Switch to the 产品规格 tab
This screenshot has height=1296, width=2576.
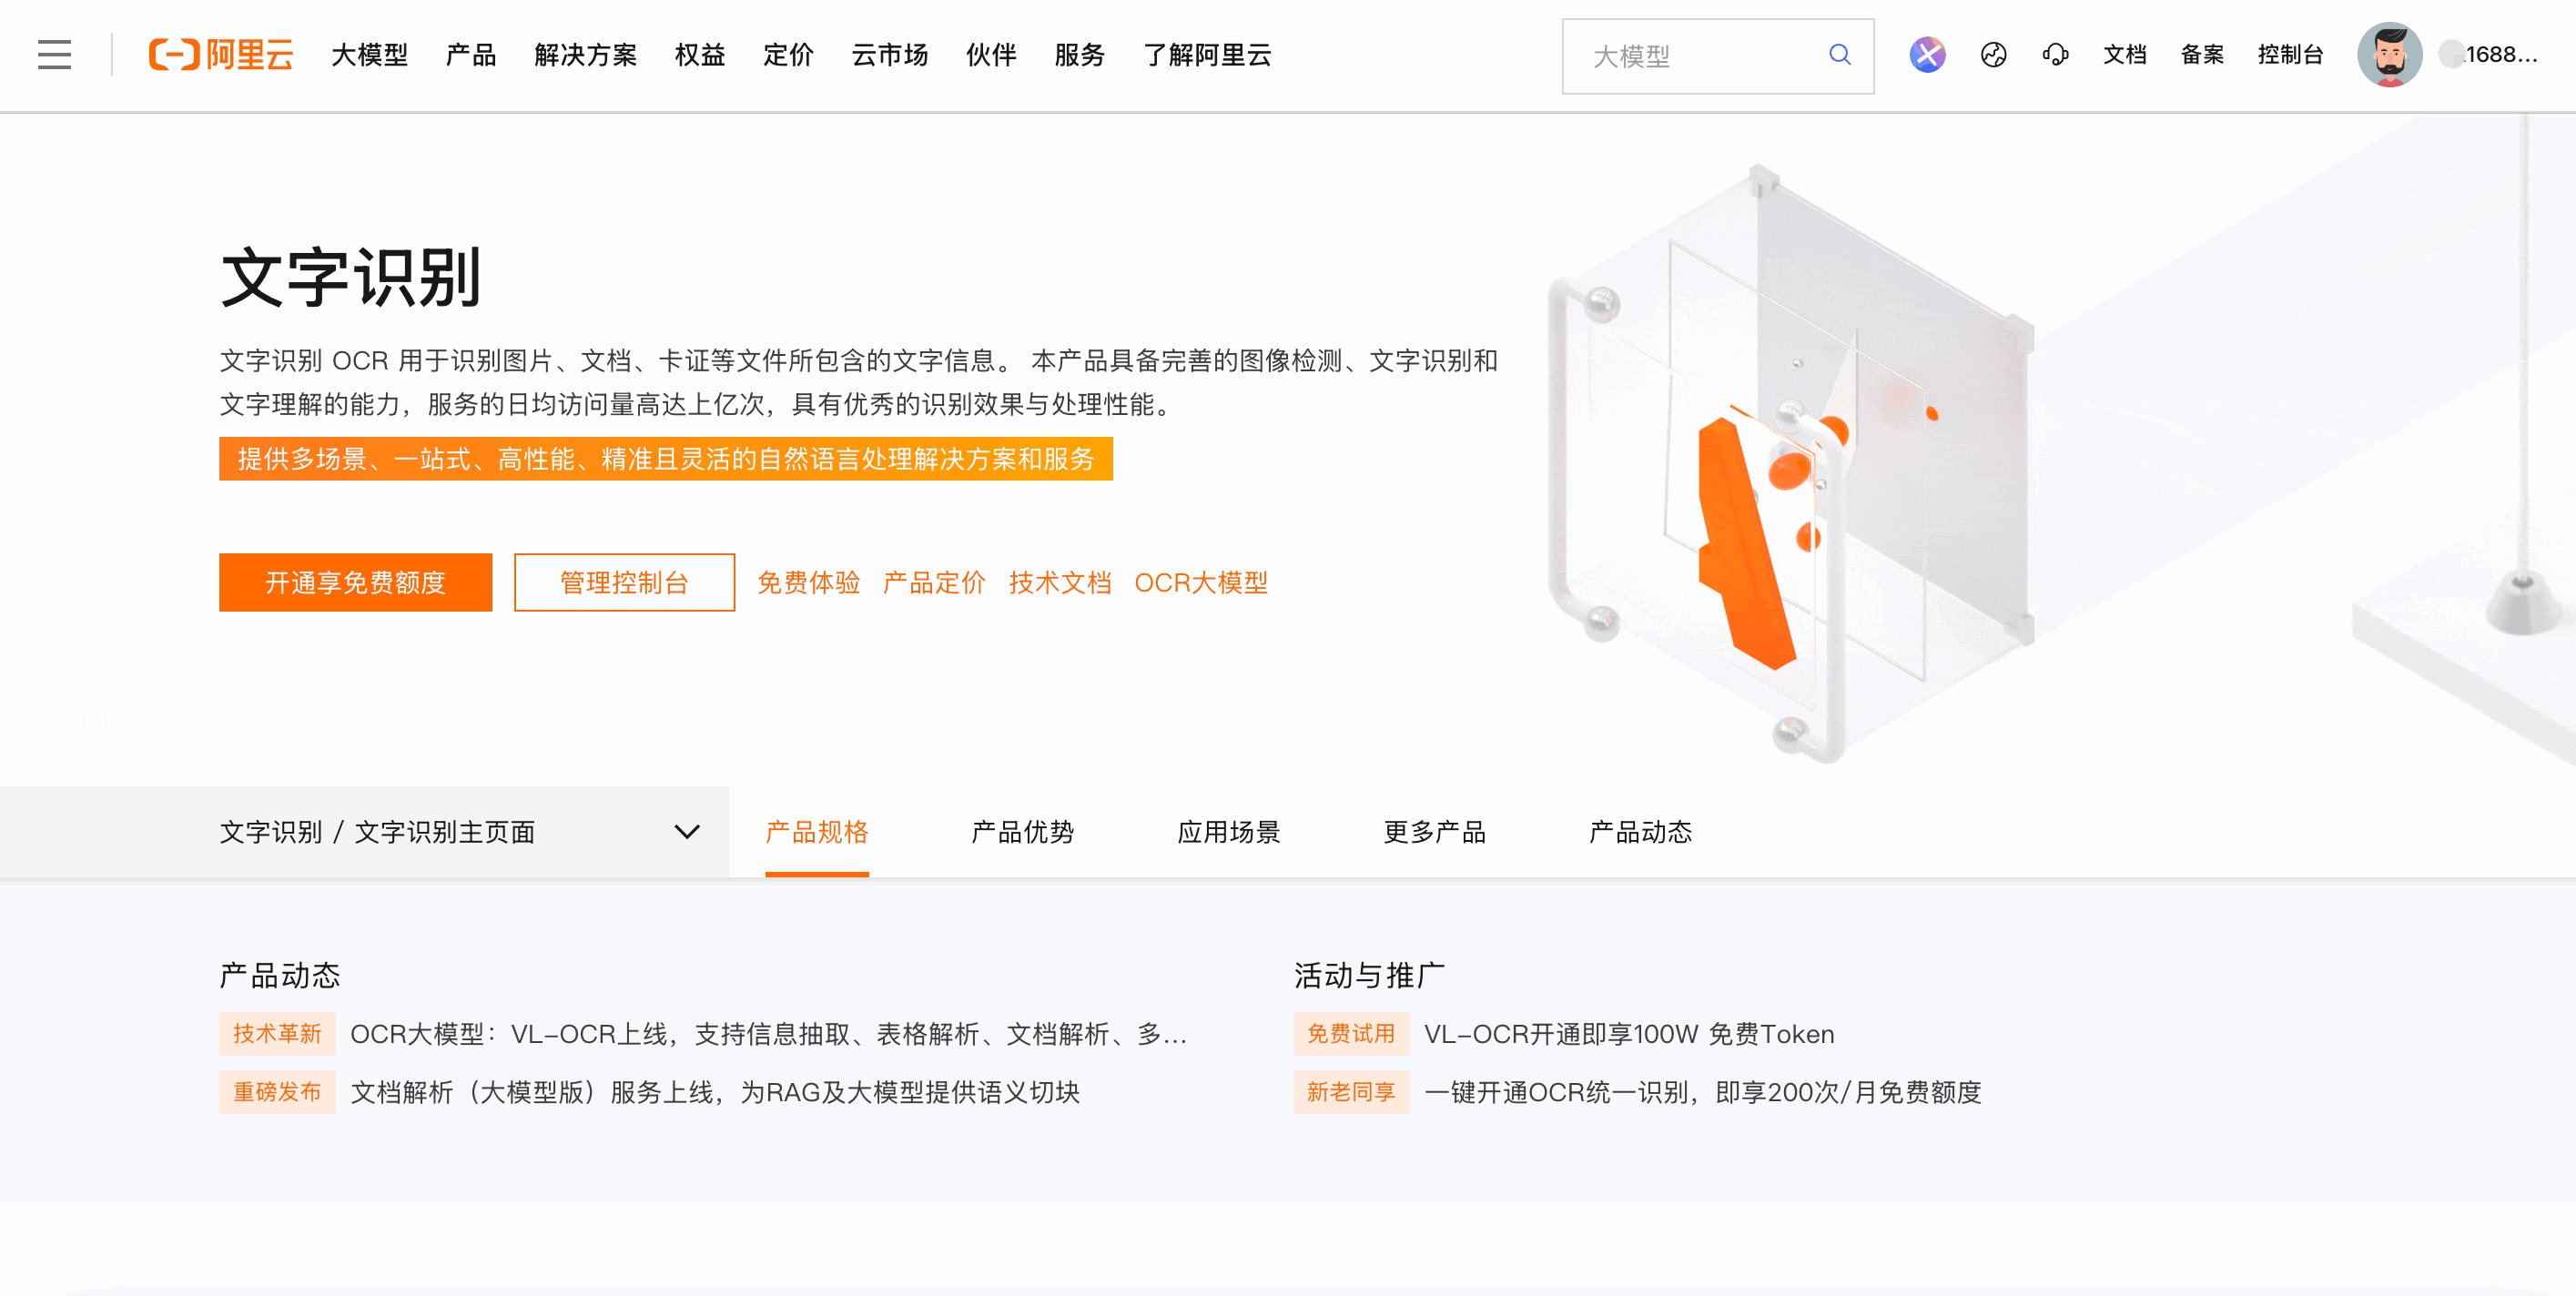point(817,832)
